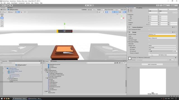
Task: Set context to Gray
Action: [x=95, y=10]
